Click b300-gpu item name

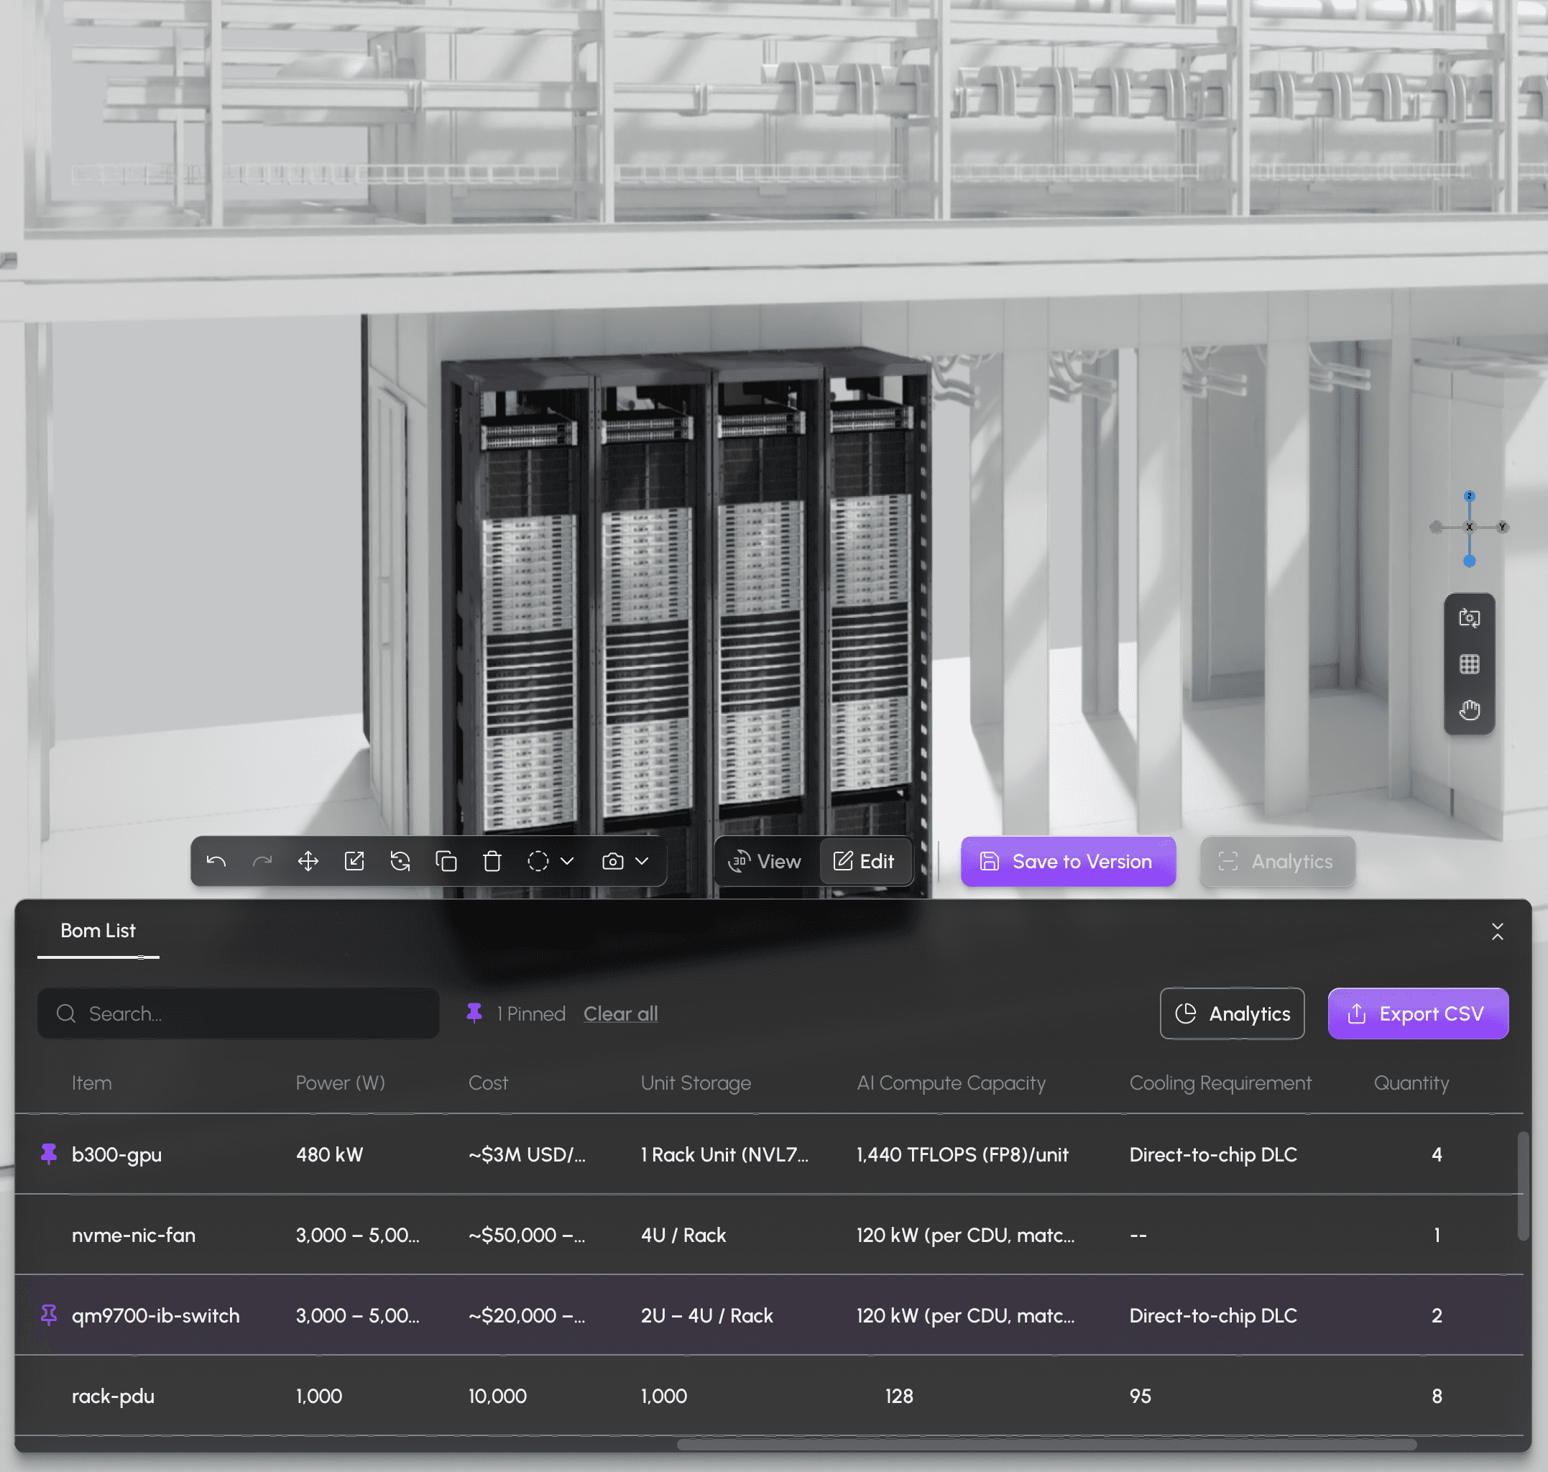tap(117, 1154)
